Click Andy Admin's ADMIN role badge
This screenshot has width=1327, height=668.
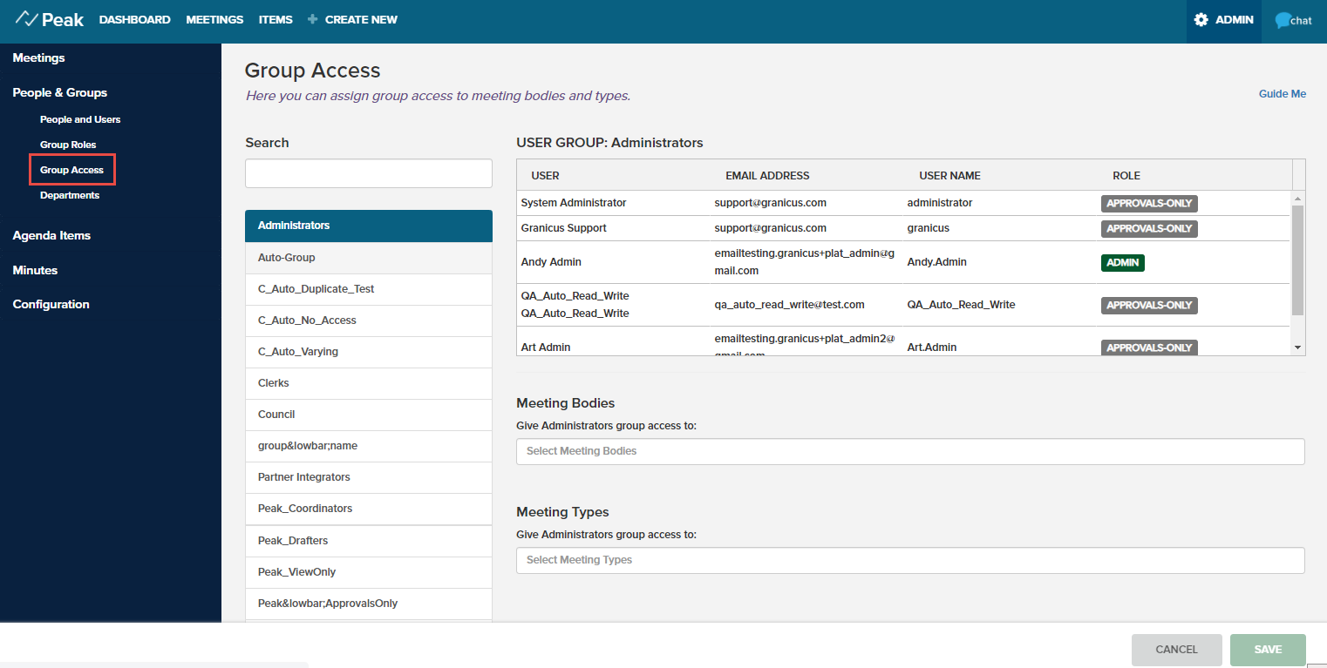click(1122, 262)
